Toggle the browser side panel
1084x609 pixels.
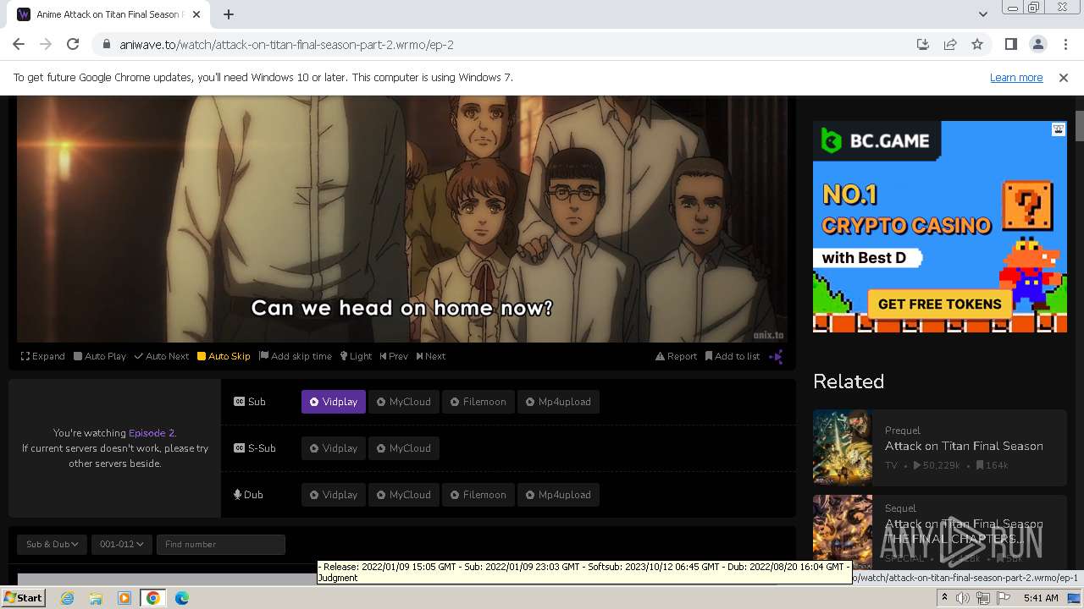coord(1010,45)
